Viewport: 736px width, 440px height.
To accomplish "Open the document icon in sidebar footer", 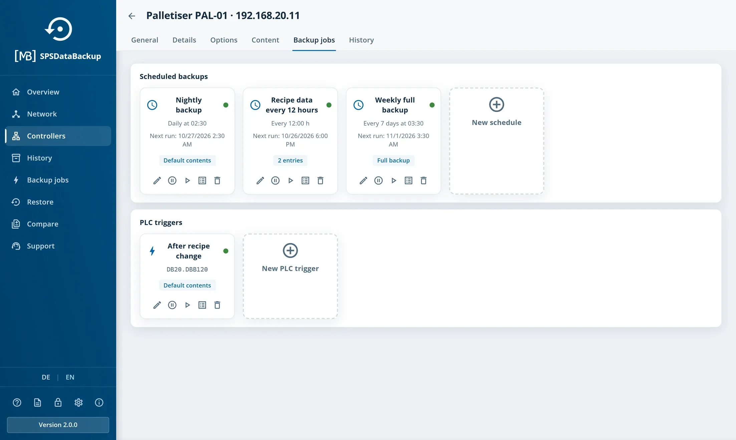I will (x=38, y=403).
